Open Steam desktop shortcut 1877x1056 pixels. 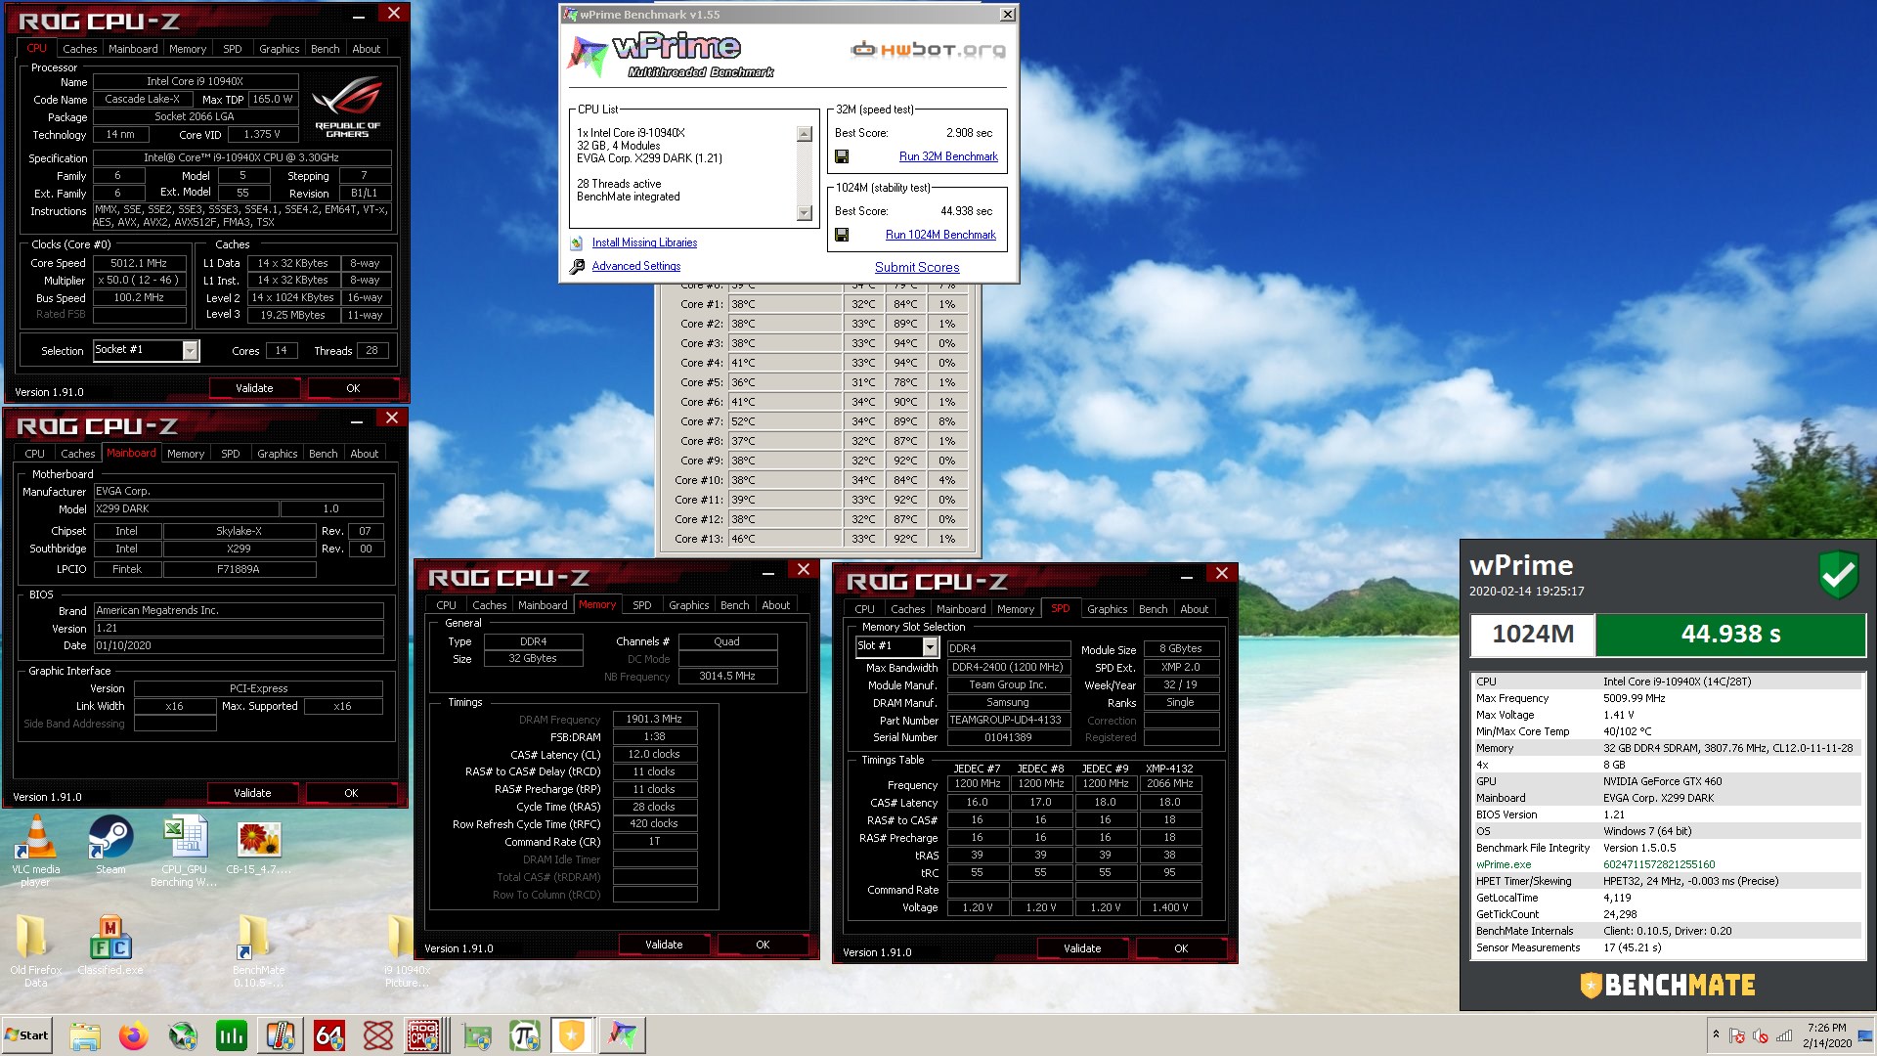tap(110, 845)
